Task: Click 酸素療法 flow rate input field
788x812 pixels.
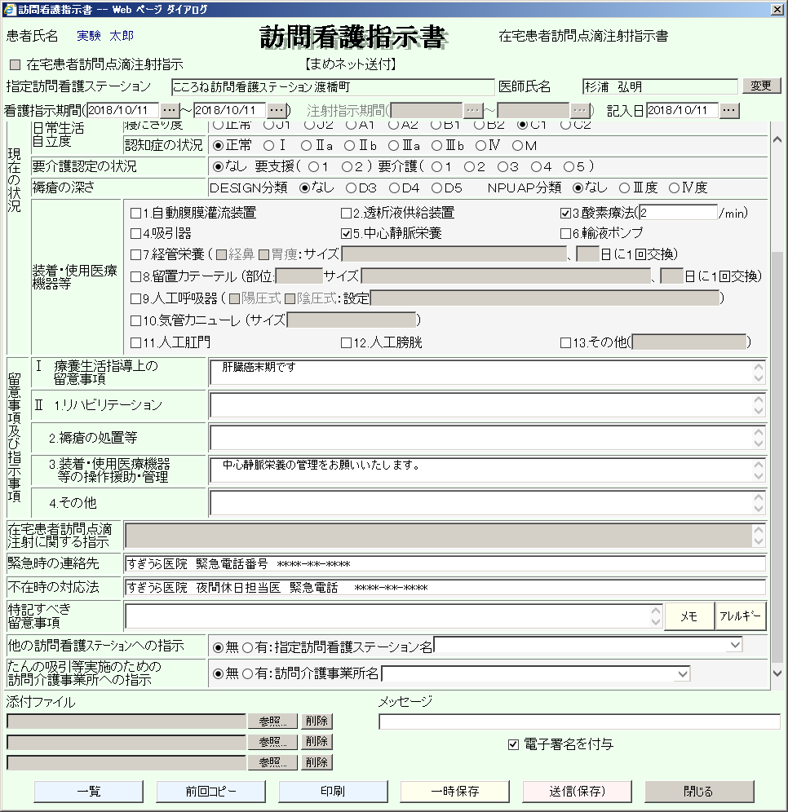Action: tap(679, 213)
